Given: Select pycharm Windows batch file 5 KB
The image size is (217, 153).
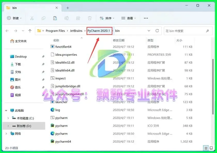Looking at the screenshot, I should [x=61, y=118].
